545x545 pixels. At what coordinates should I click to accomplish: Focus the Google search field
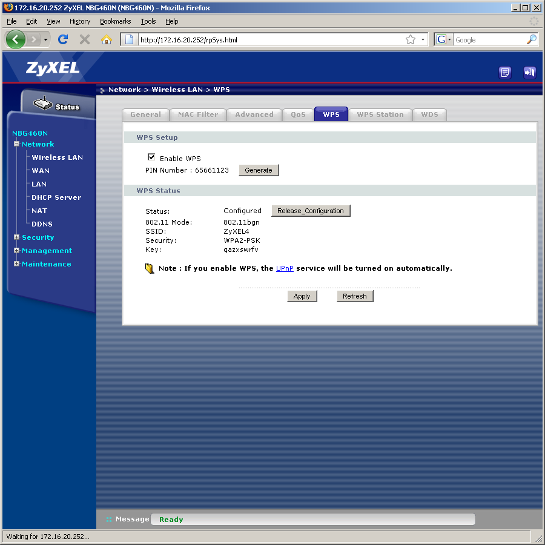(490, 39)
